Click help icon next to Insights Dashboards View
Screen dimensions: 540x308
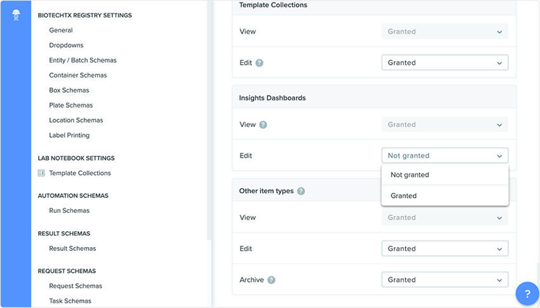[x=263, y=124]
